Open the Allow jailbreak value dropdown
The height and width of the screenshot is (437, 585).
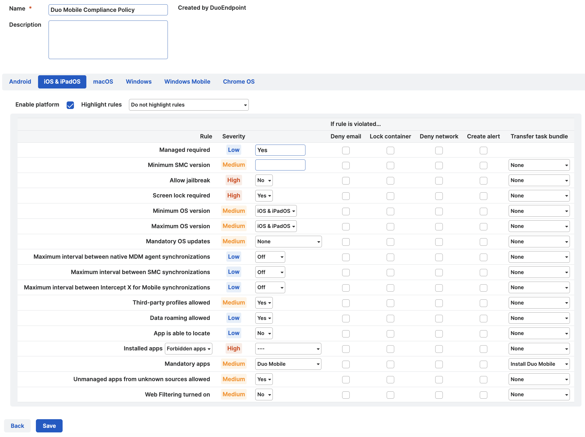[264, 180]
